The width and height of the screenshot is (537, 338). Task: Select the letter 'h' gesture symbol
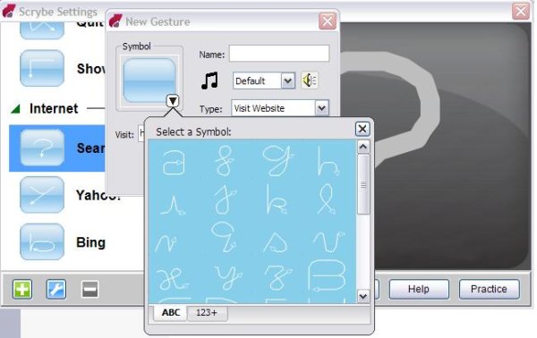(328, 162)
